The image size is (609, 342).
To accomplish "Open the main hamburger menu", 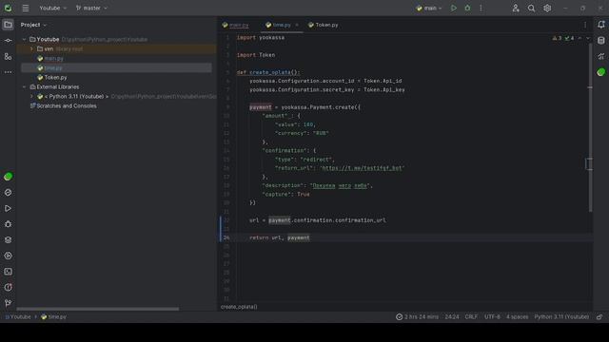I will (x=26, y=8).
